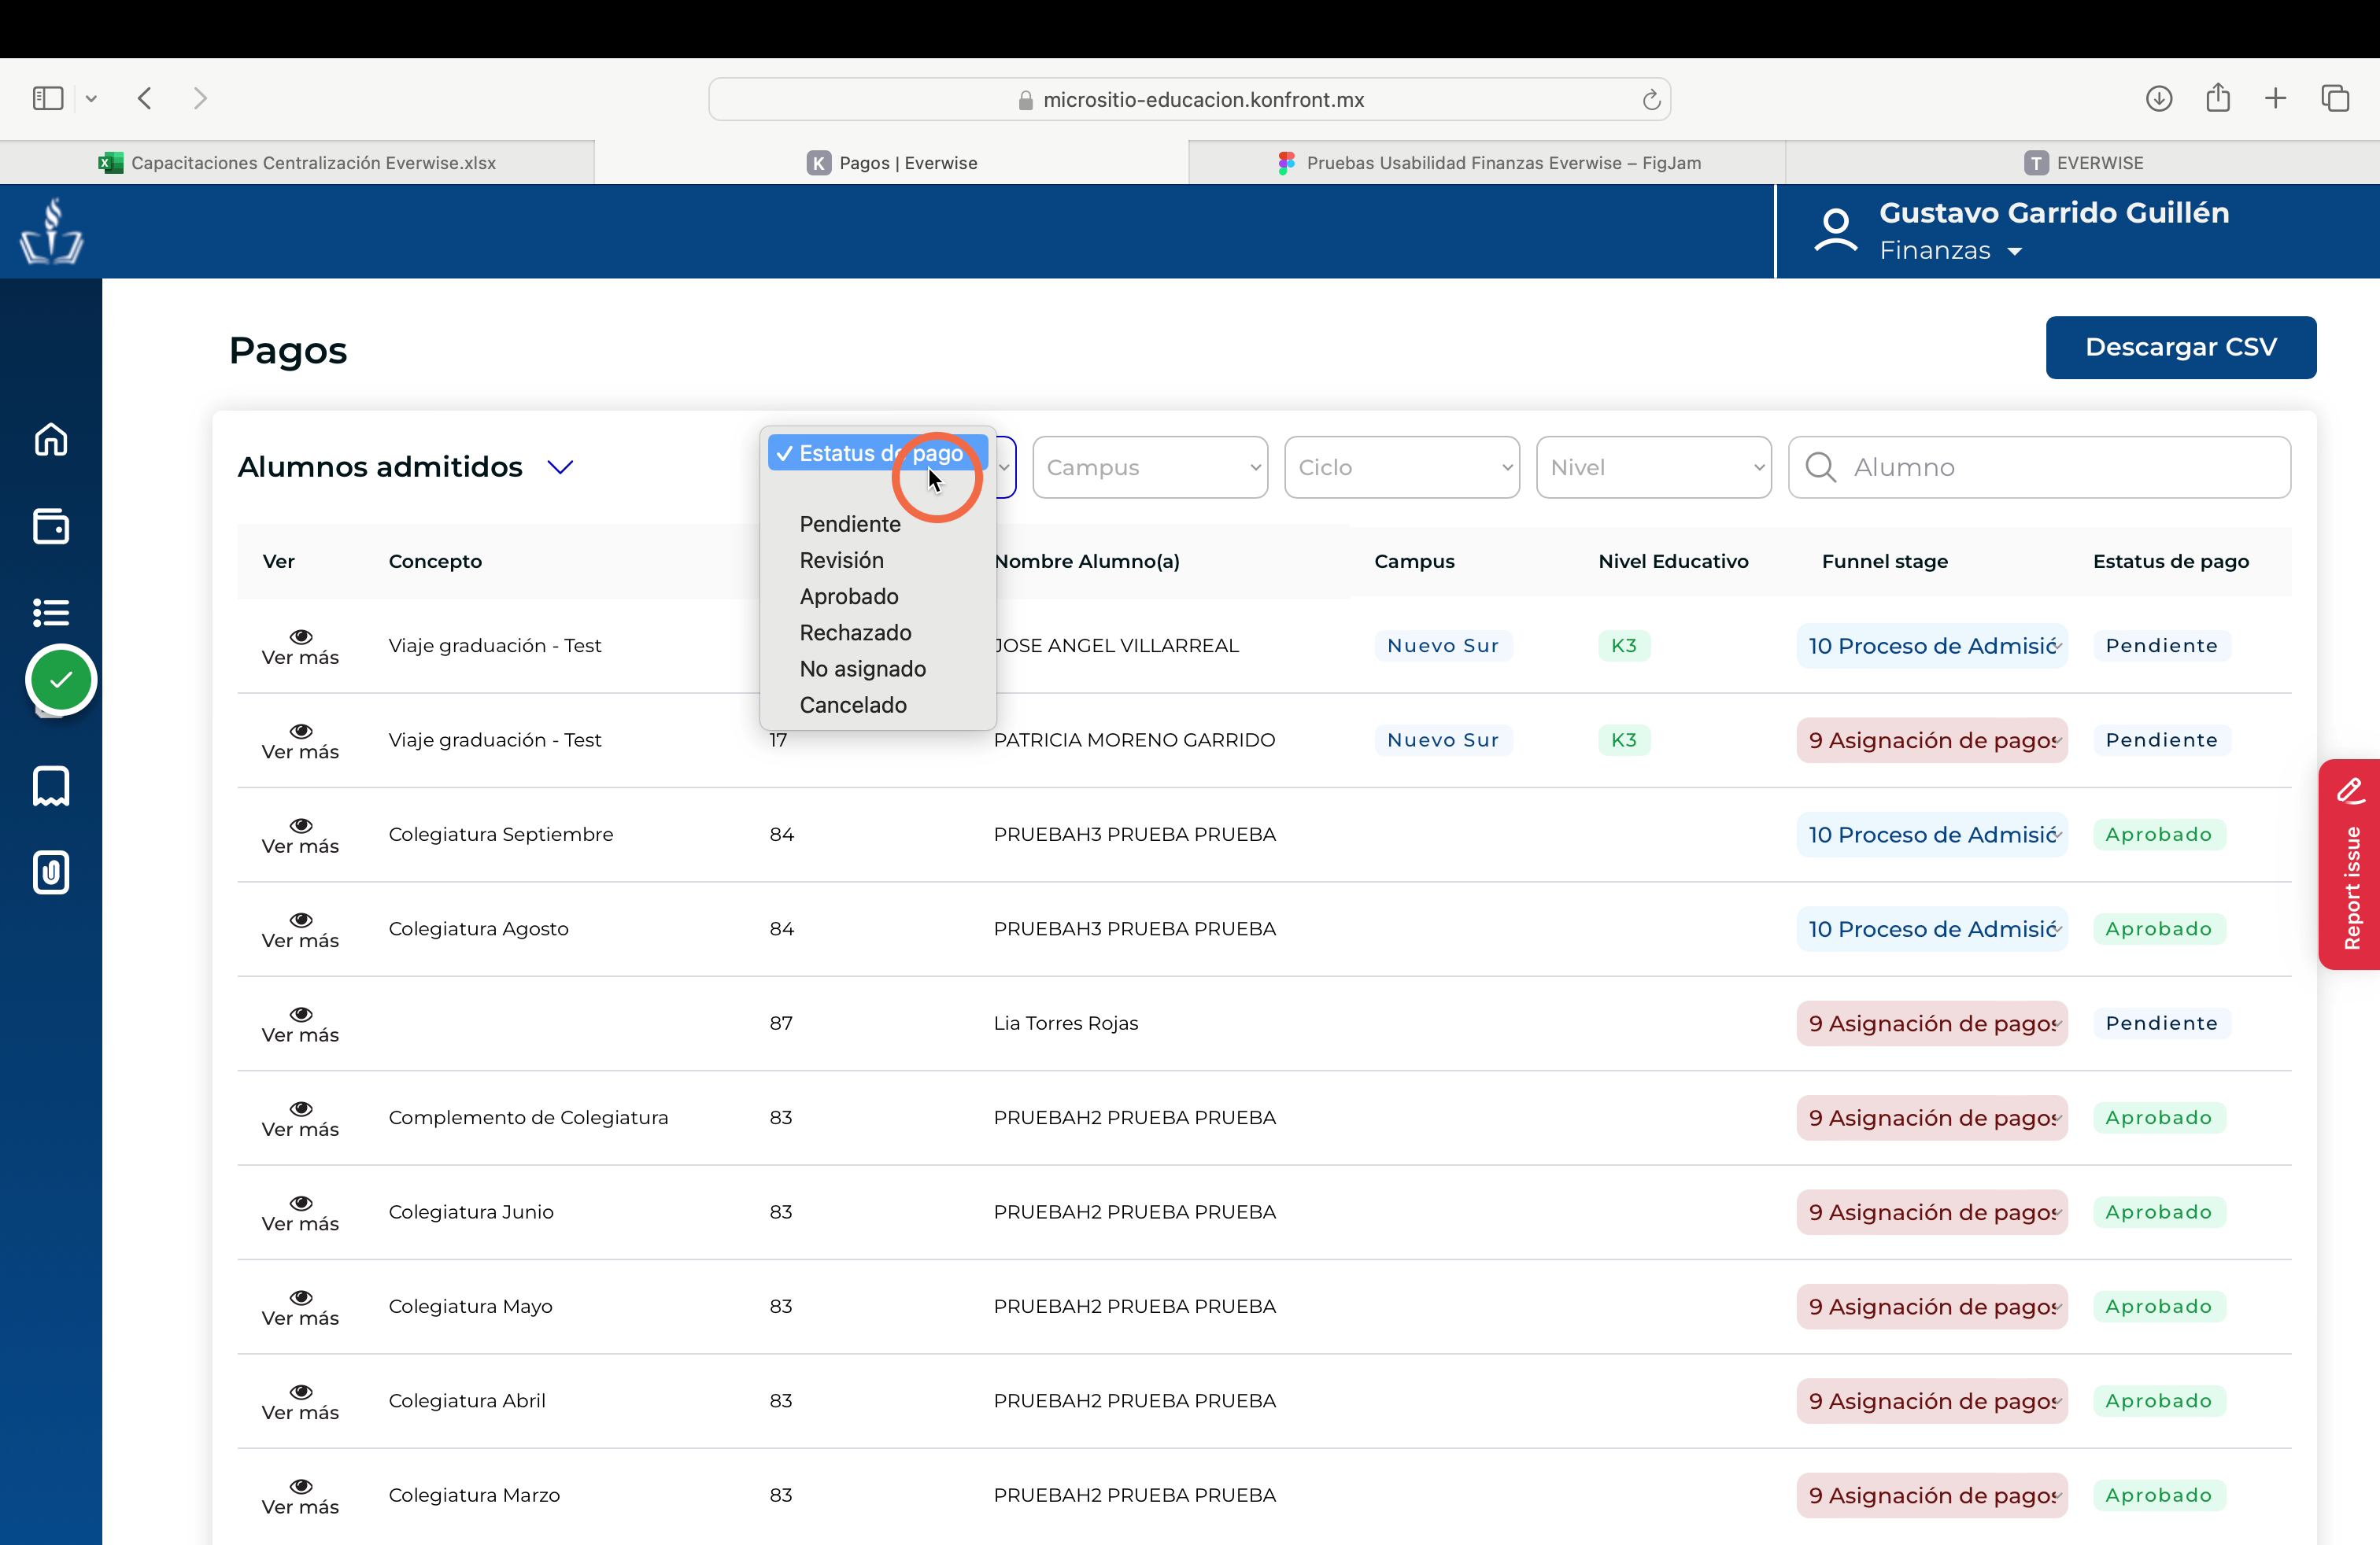Screen dimensions: 2380x1545
Task: Click Ver más for Colegiatura Mayo
Action: [300, 1308]
